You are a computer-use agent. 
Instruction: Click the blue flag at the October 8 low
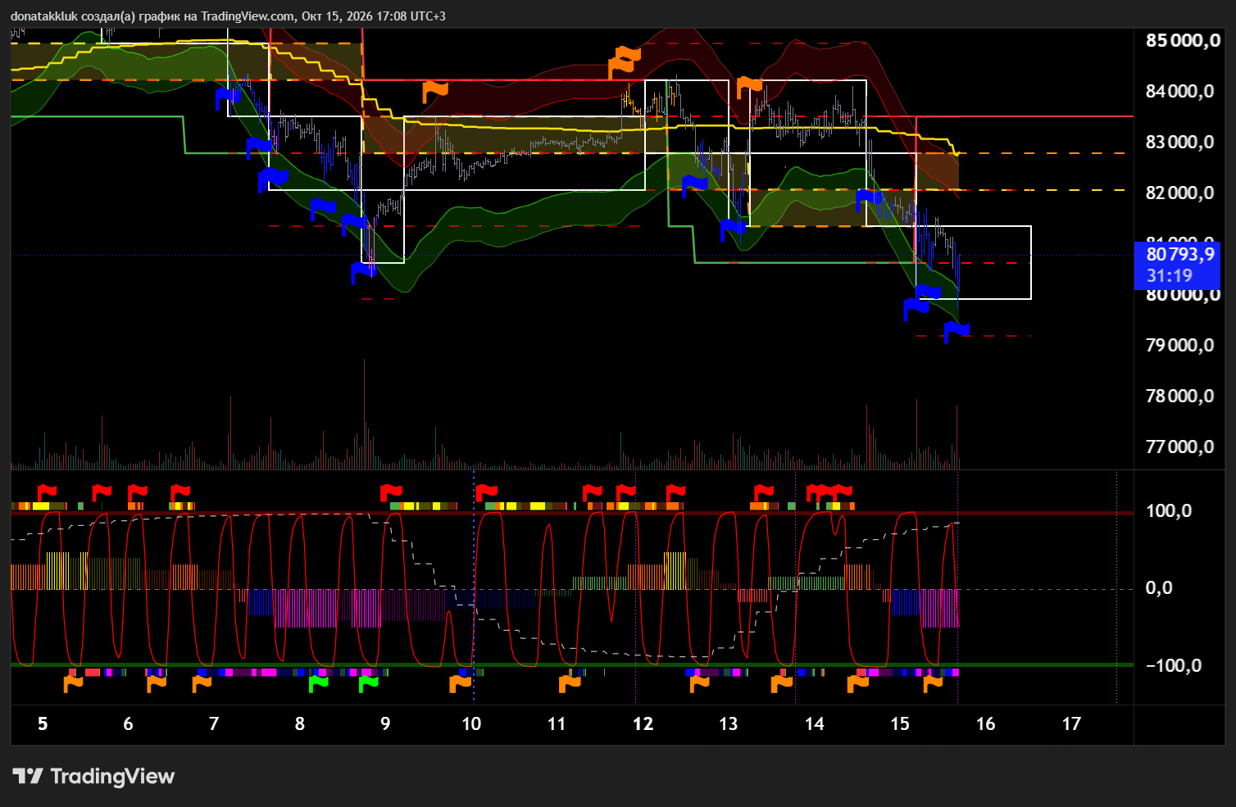pos(364,272)
